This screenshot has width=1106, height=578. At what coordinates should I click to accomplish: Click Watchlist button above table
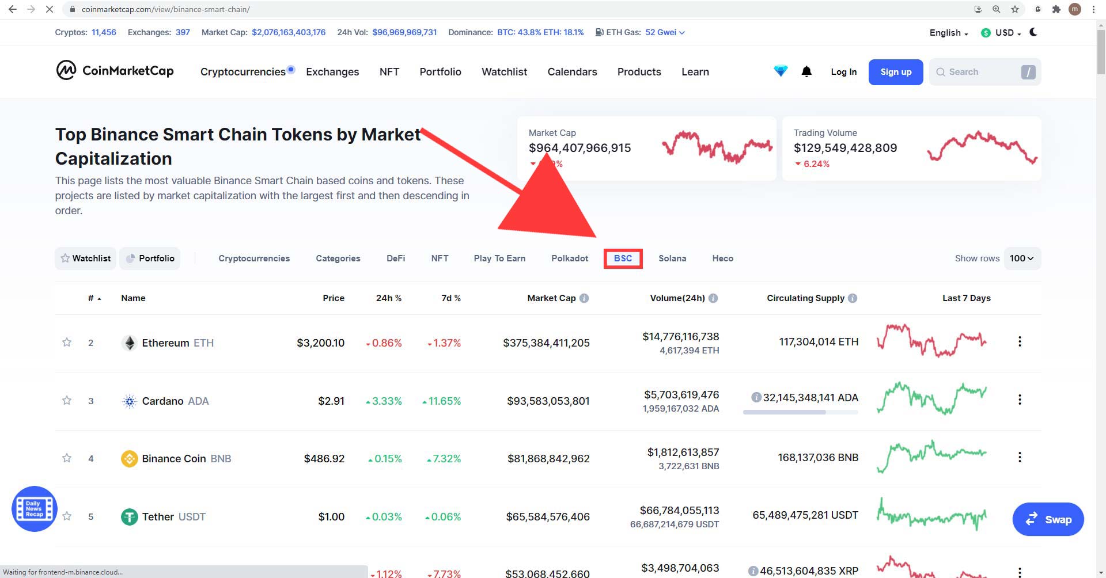click(86, 258)
